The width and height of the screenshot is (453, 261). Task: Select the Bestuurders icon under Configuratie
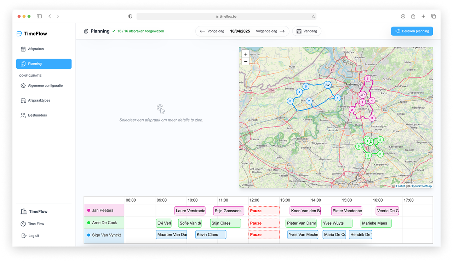point(23,115)
